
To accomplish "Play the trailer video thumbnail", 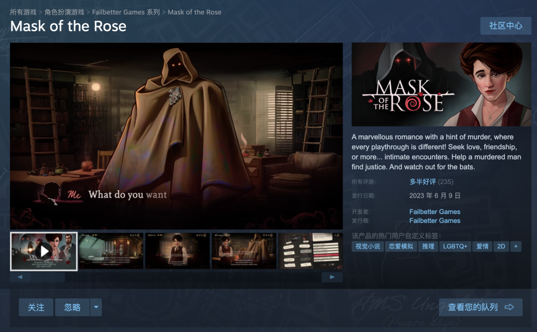I will click(44, 251).
